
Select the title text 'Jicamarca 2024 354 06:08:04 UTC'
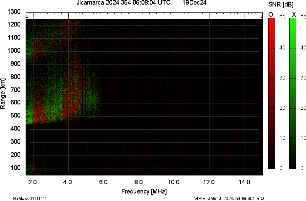(123, 3)
